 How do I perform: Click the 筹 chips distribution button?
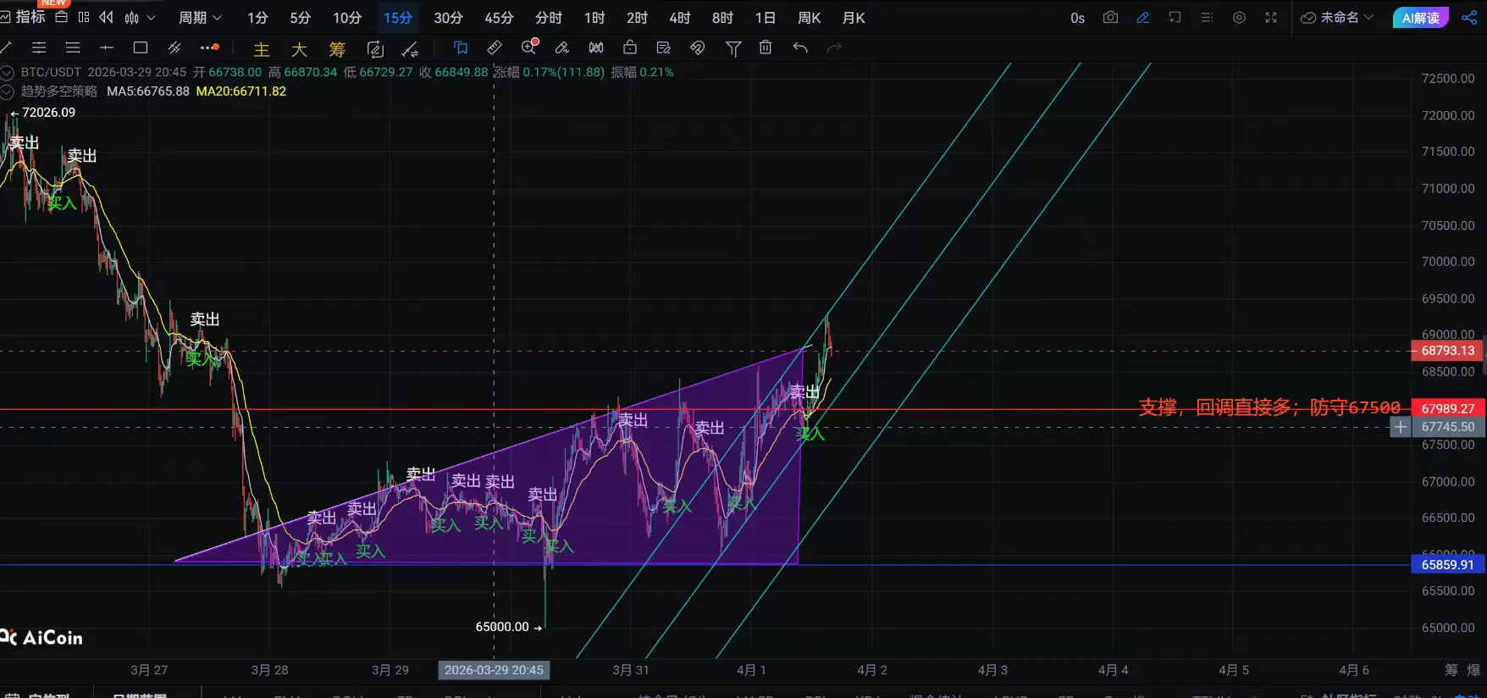(x=337, y=49)
